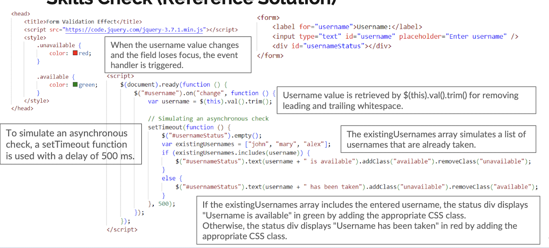Click the "// Simulating an asynchronous check" comment
This screenshot has height=248, width=549.
pos(208,118)
